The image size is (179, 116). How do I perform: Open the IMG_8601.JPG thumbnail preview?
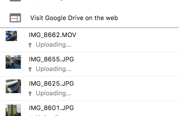coord(13,110)
